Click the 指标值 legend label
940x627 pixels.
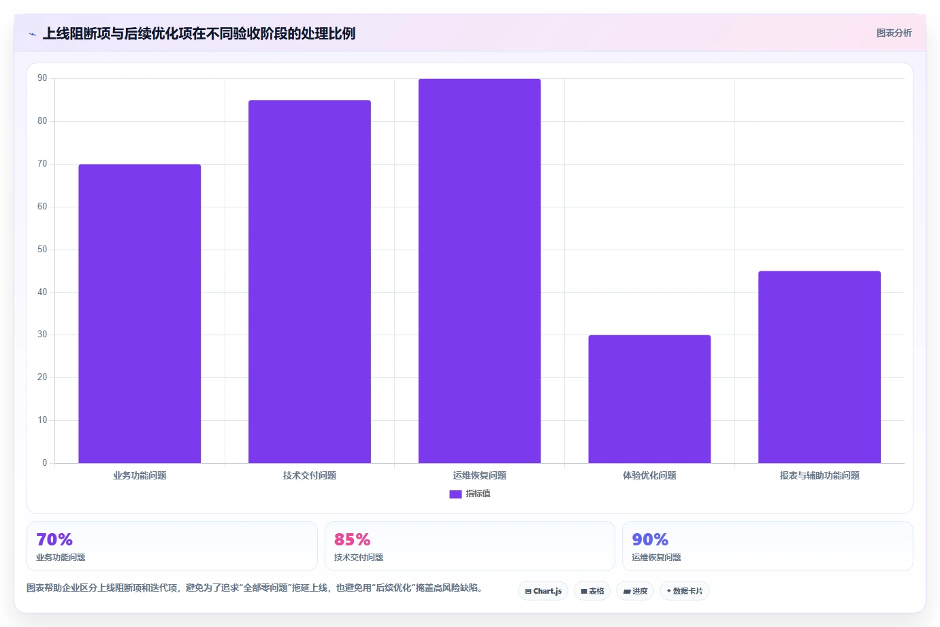pos(478,494)
